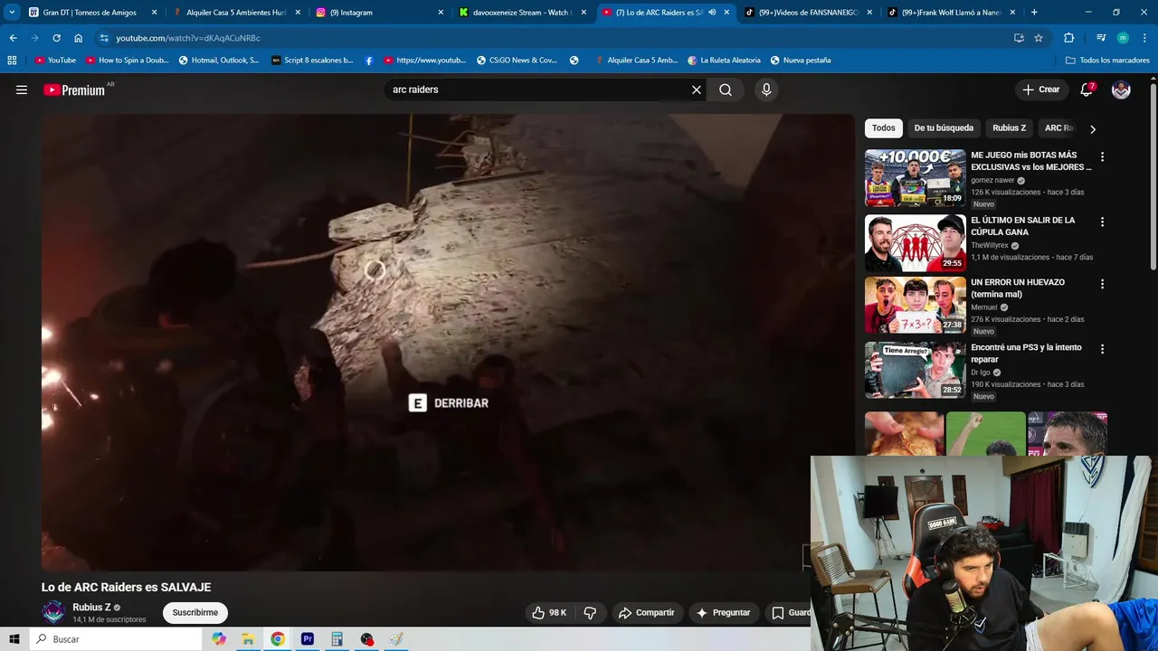Viewport: 1158px width, 651px height.
Task: Switch to 'Alquiler Casa 5 Ambientes' tab
Action: point(234,13)
